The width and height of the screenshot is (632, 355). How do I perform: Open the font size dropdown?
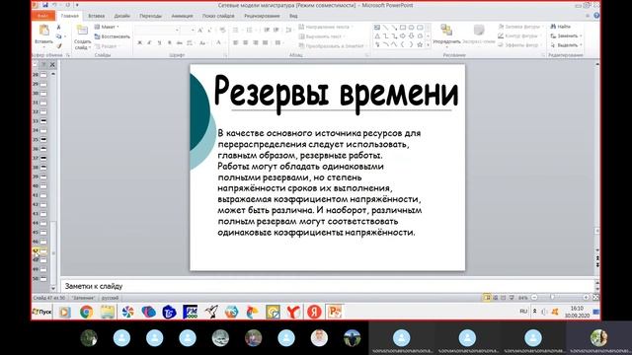pyautogui.click(x=193, y=31)
